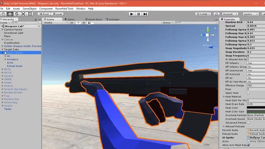Step forward one frame
Image resolution: width=265 pixels, height=149 pixels.
[145, 14]
